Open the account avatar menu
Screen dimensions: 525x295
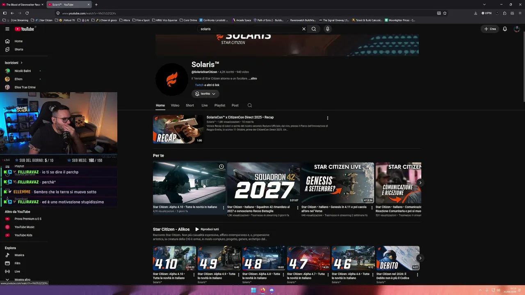(x=517, y=29)
